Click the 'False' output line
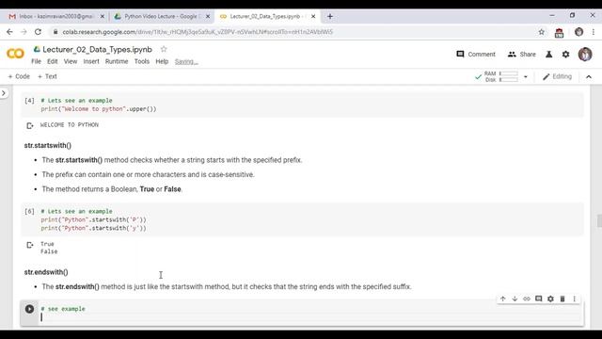This screenshot has height=339, width=602. [49, 251]
